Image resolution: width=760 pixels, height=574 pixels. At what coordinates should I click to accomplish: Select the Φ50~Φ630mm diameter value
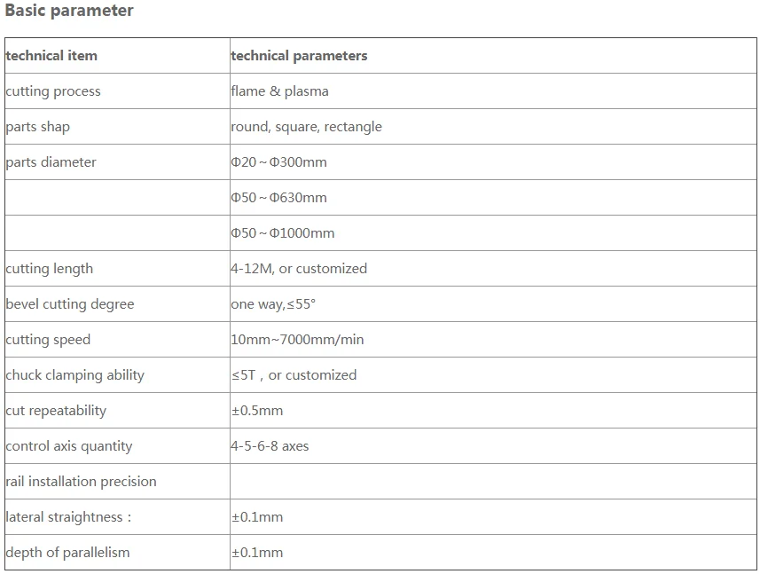click(x=278, y=198)
